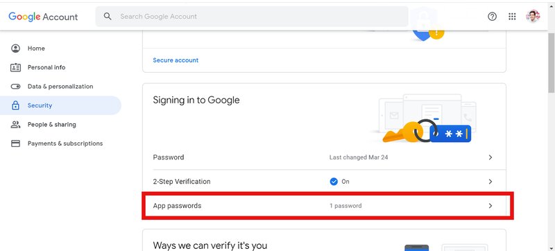
Task: Click the Personal info ID card icon
Action: (15, 67)
